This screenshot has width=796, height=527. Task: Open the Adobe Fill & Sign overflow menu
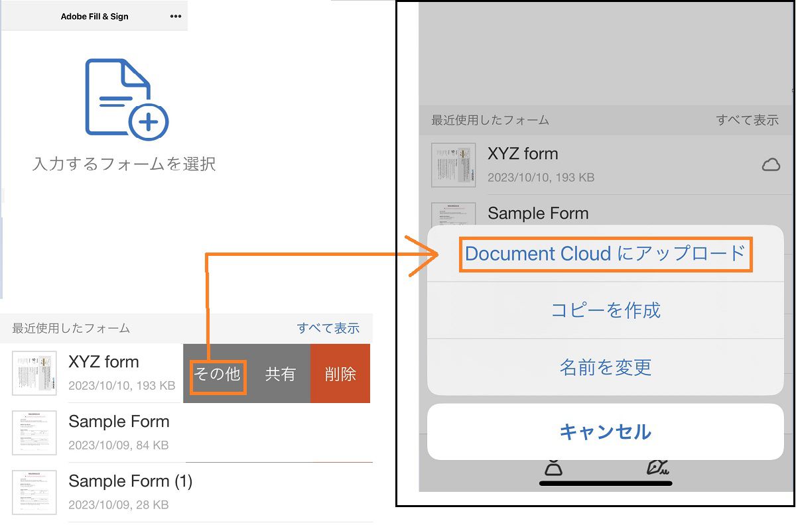click(175, 15)
